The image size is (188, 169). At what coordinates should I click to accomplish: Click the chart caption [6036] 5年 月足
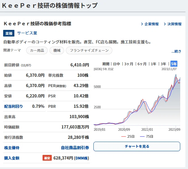click(x=103, y=69)
